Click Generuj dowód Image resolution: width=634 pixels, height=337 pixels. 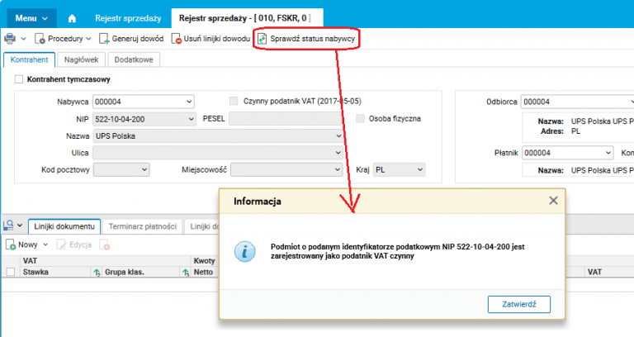(131, 39)
